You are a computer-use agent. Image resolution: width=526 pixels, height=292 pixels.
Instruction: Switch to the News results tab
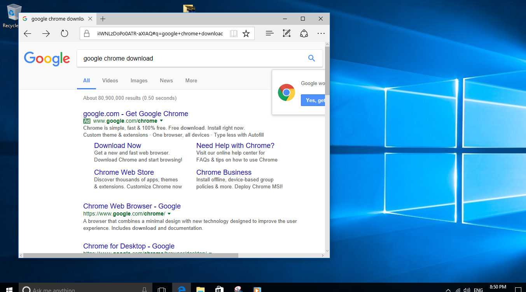tap(166, 80)
